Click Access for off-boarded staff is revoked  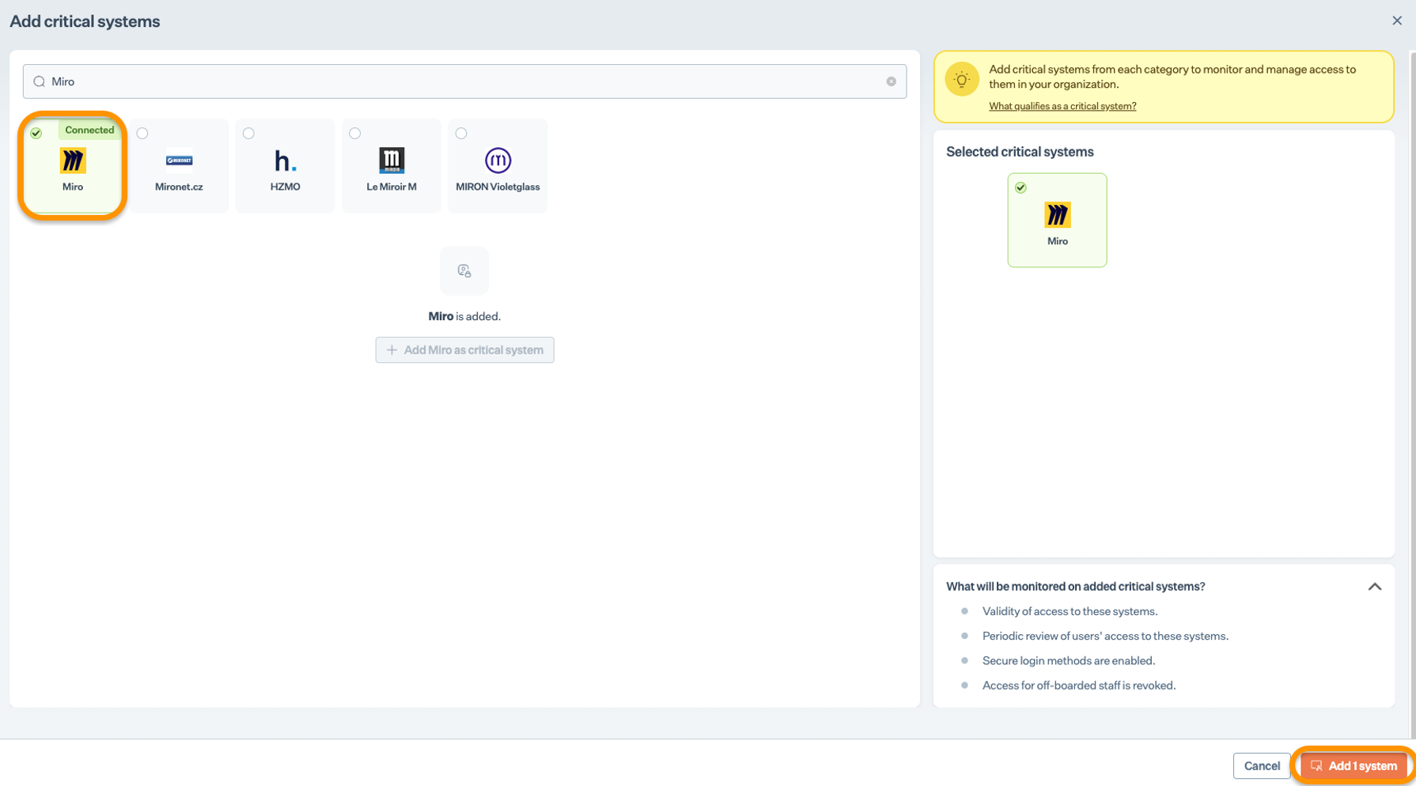coord(1078,686)
